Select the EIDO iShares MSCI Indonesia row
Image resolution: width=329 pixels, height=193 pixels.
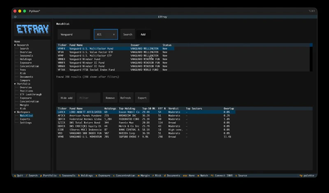(146, 130)
